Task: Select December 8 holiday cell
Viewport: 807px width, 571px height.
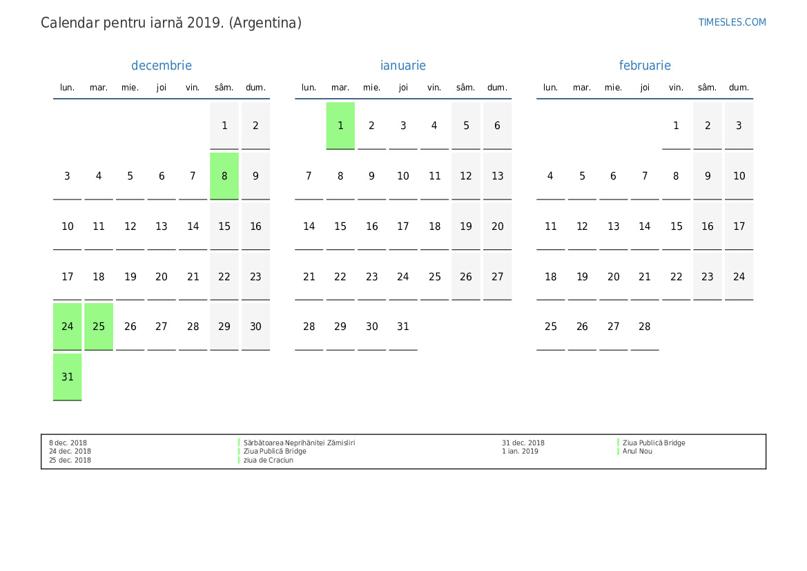Action: [224, 176]
